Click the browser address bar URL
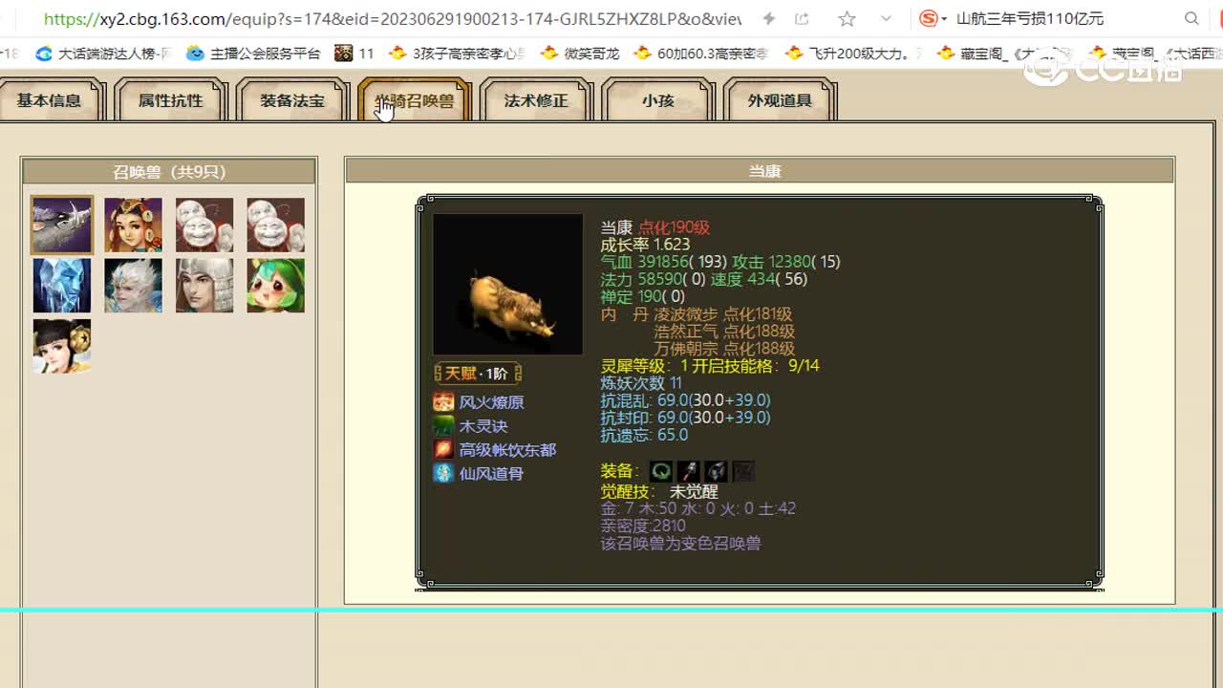The width and height of the screenshot is (1223, 688). click(392, 18)
